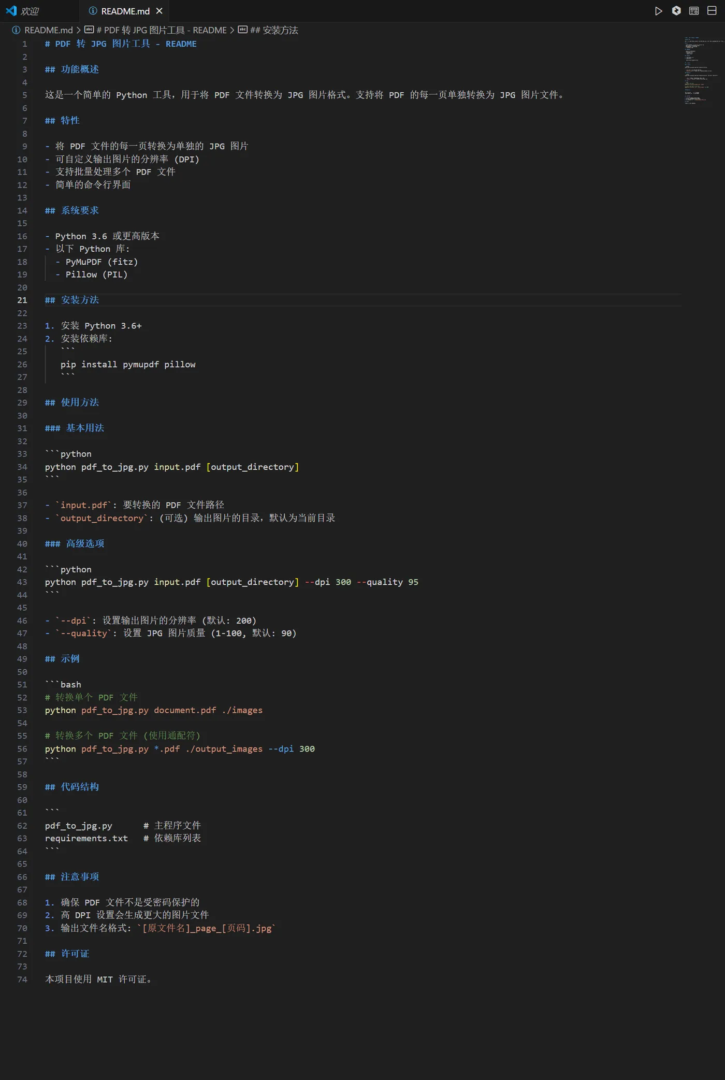This screenshot has height=1080, width=725.
Task: Click the symbol icon before '# PDF 转 JPG' breadcrumb
Action: pyautogui.click(x=89, y=30)
